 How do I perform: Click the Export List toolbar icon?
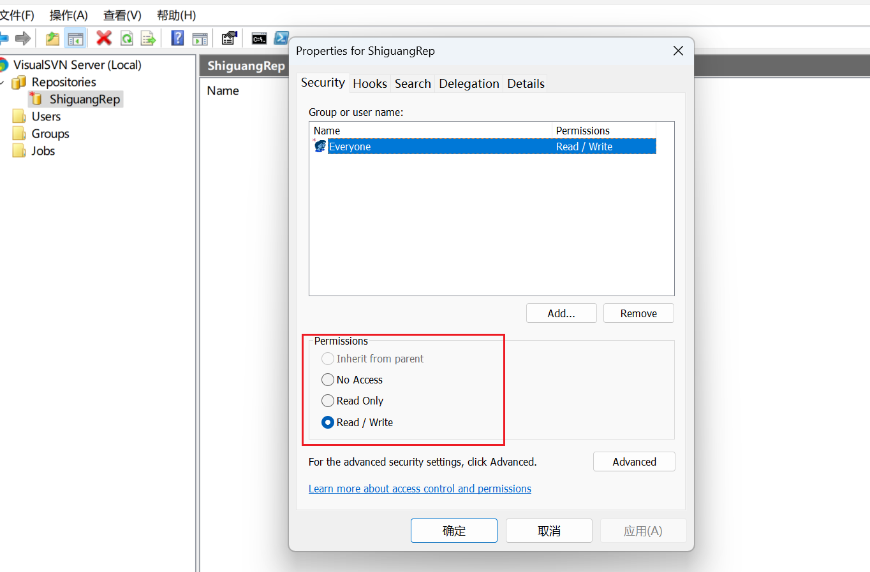pos(149,39)
